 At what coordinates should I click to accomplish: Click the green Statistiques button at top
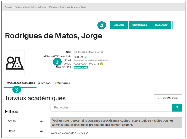[139, 25]
